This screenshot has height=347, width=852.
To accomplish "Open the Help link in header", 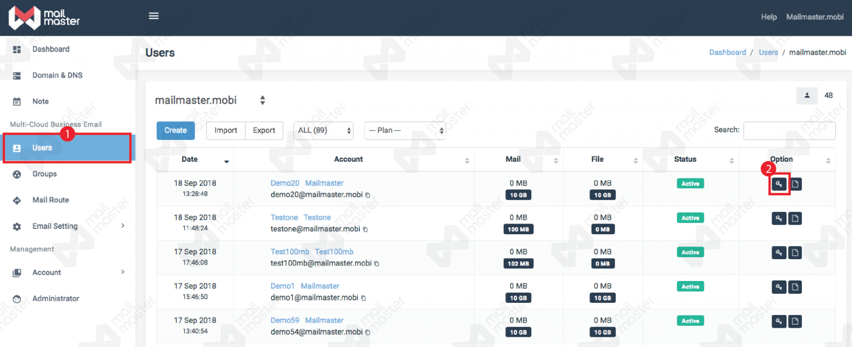I will click(769, 17).
